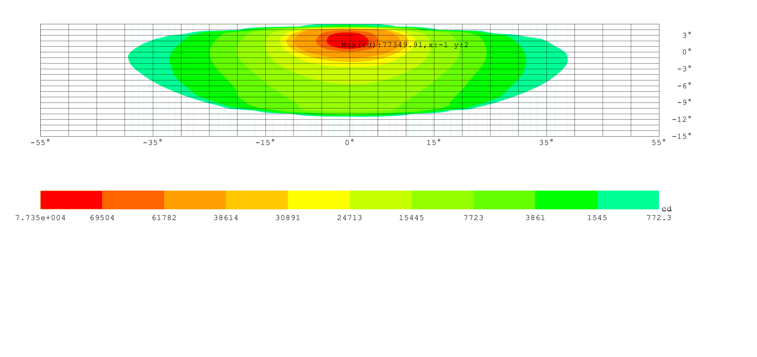
Task: Select the pure green swatch above 3861
Action: 566,200
